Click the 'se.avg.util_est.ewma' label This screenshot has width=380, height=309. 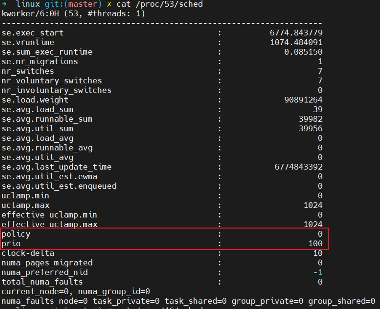[49, 177]
